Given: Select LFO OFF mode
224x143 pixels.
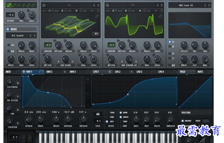Looking at the screenshot, I should point(107,121).
